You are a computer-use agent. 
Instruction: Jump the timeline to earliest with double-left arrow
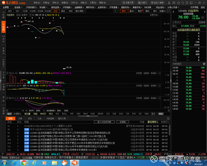(x=7, y=110)
